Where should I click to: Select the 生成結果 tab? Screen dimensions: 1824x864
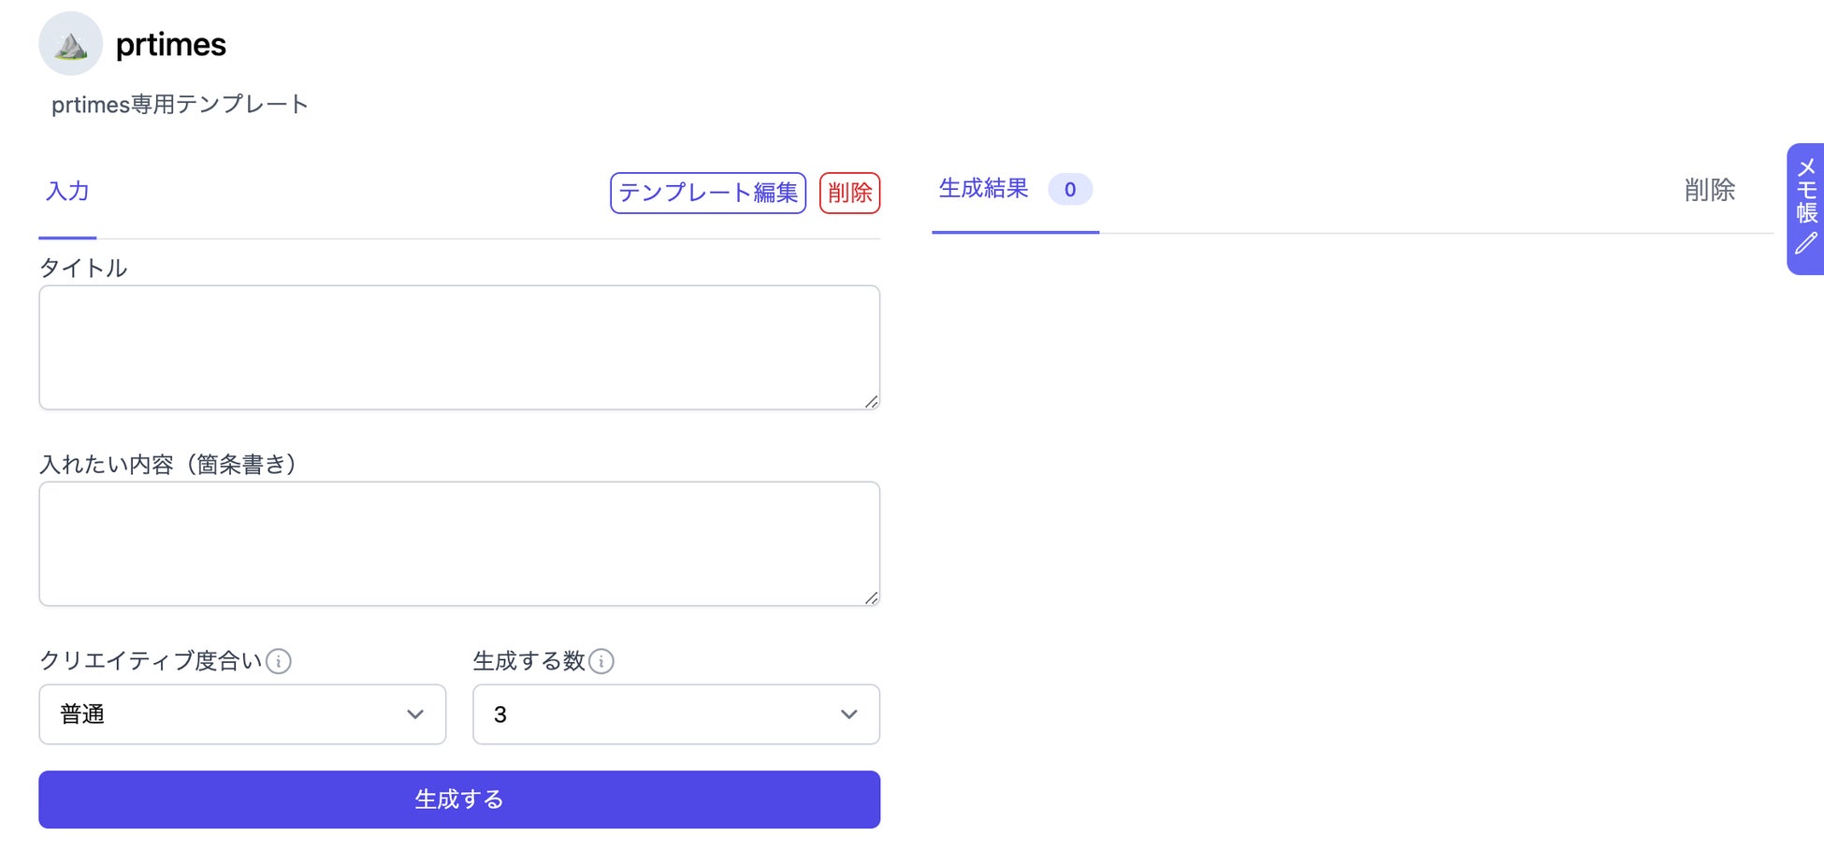(x=983, y=189)
